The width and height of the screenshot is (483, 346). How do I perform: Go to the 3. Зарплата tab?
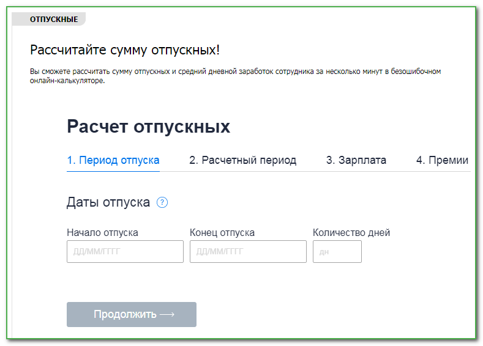(x=356, y=160)
